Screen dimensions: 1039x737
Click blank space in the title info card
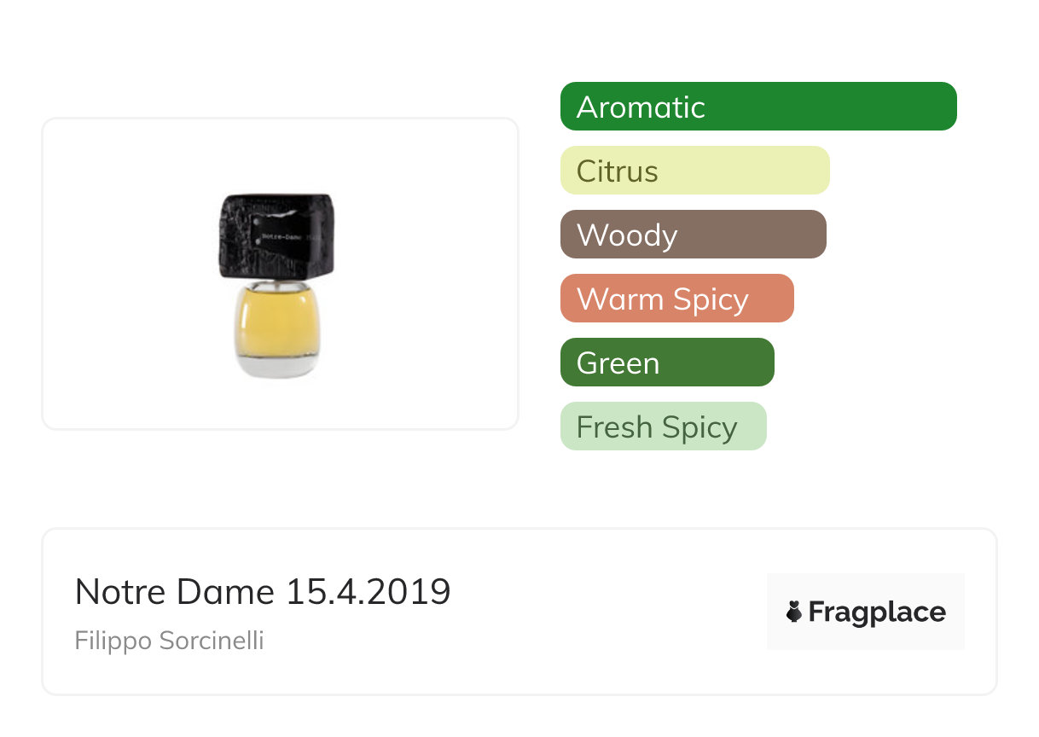tap(597, 612)
